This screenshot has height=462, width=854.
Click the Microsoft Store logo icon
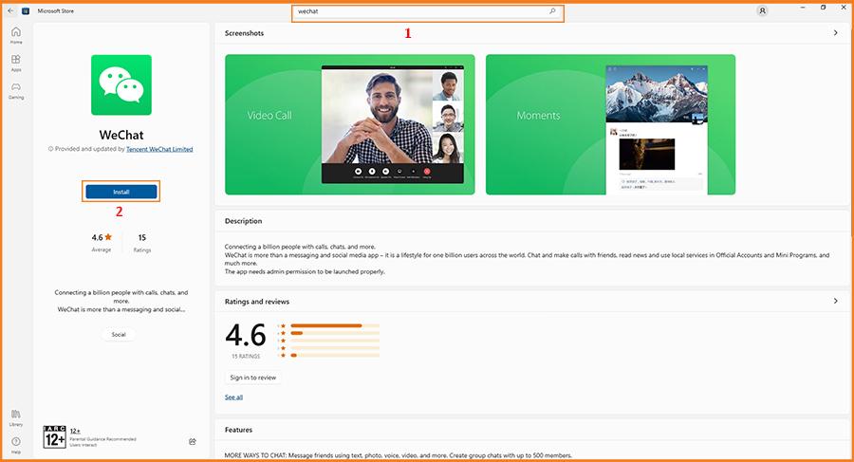(x=26, y=10)
